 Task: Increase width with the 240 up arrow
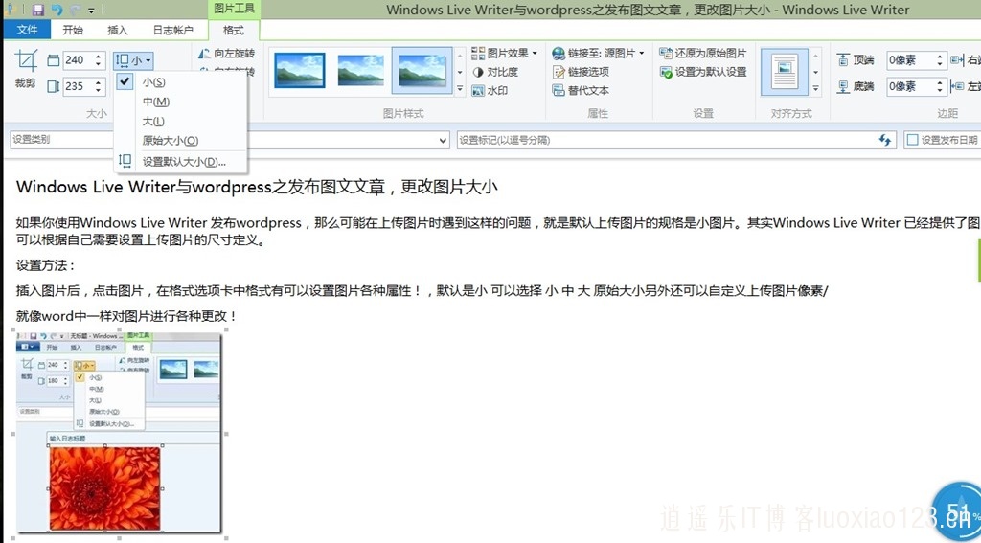click(99, 57)
